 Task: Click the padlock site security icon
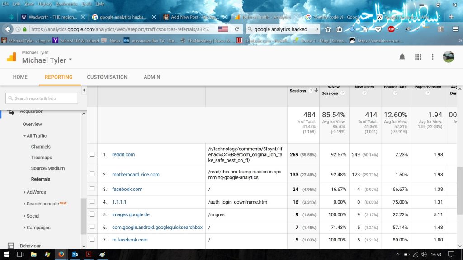tap(24, 29)
